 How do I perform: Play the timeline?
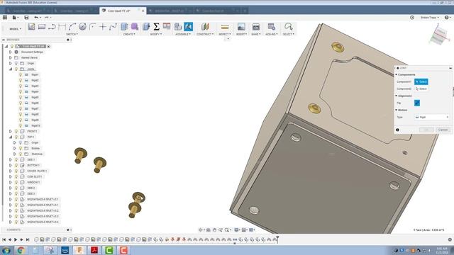click(16, 239)
